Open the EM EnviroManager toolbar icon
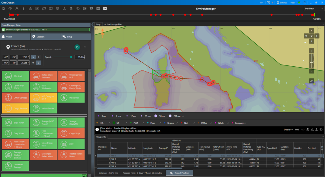325x177 pixels. point(105,9)
